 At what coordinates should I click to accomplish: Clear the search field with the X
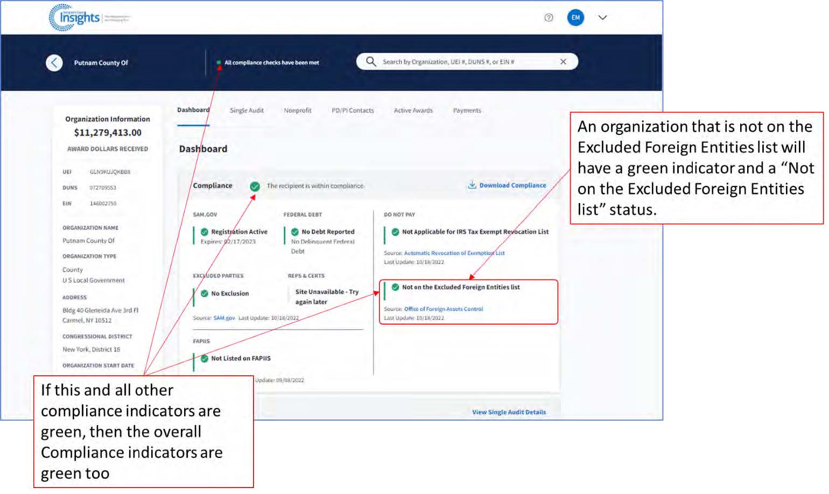point(563,62)
